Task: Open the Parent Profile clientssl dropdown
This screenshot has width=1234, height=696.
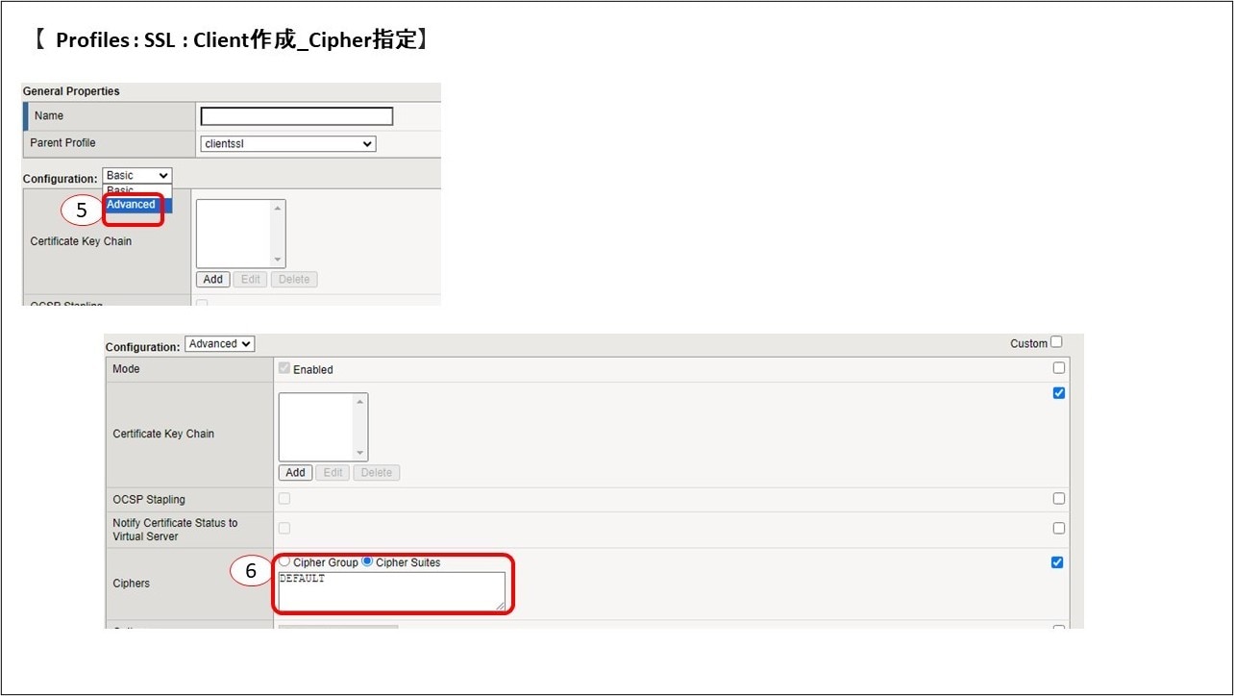Action: click(288, 144)
